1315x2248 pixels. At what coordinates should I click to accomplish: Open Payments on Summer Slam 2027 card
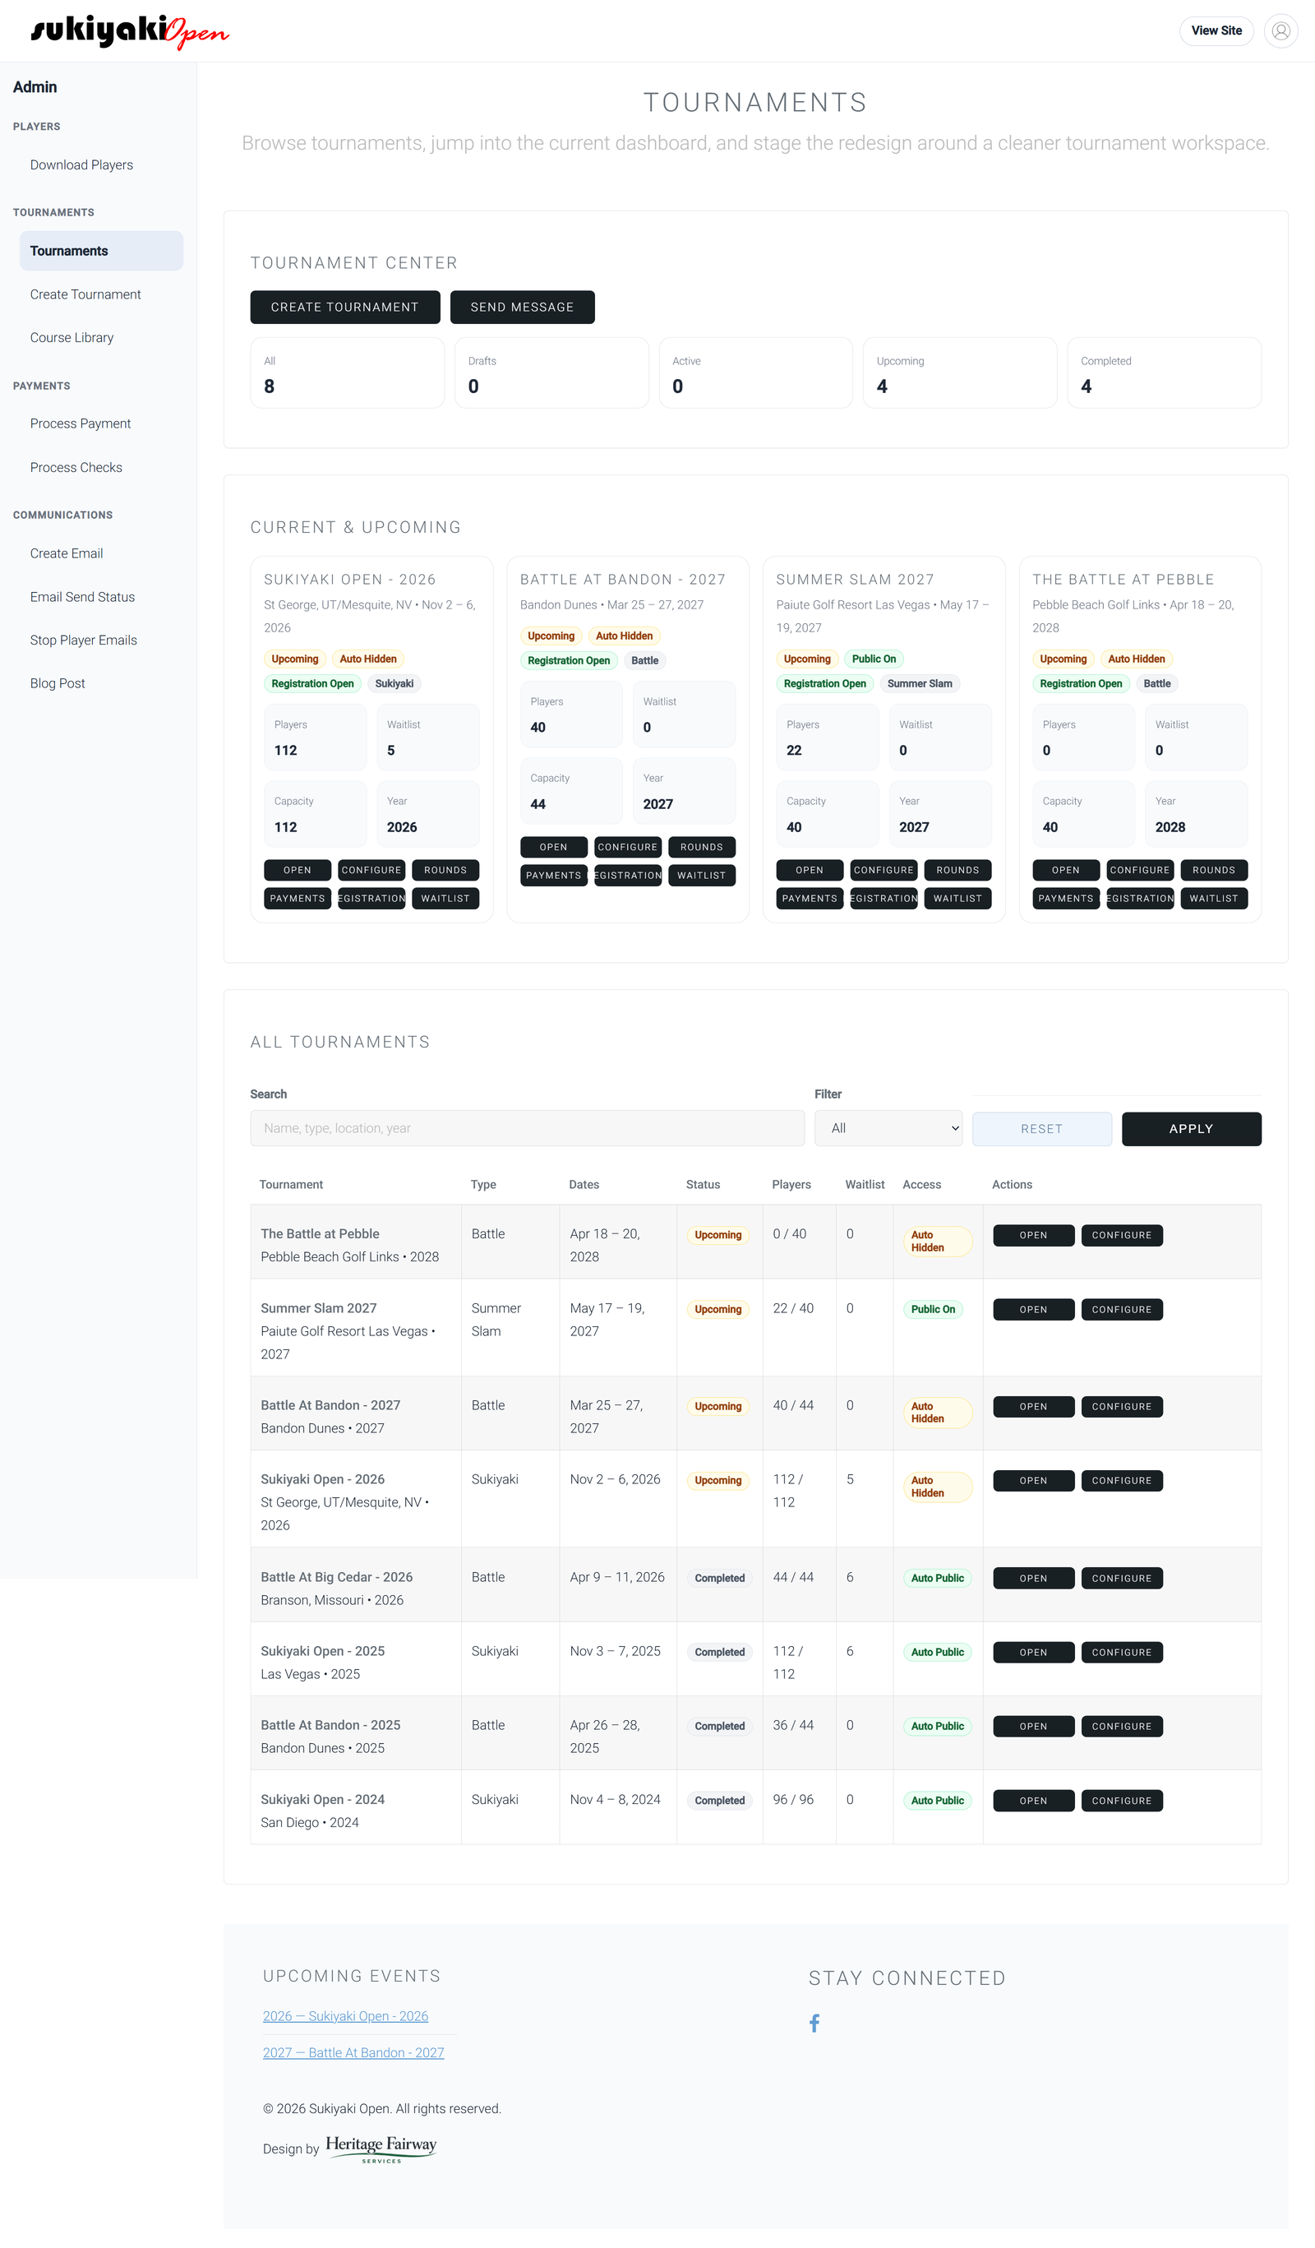pyautogui.click(x=810, y=899)
